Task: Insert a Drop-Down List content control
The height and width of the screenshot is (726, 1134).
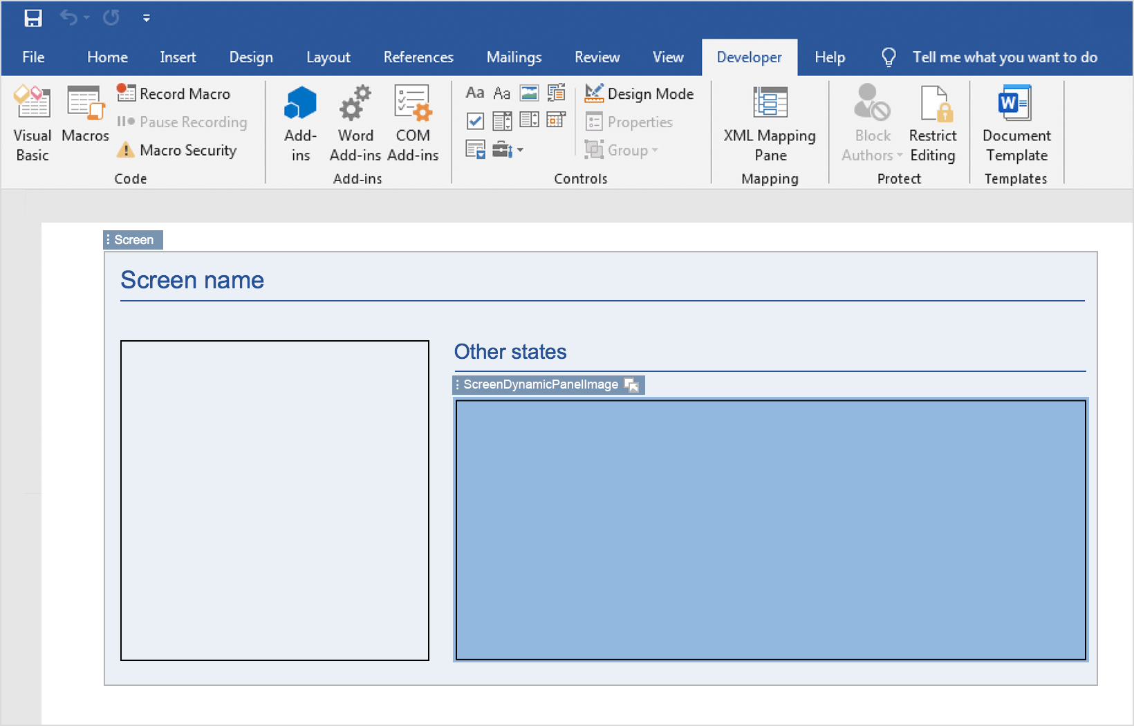Action: point(529,120)
